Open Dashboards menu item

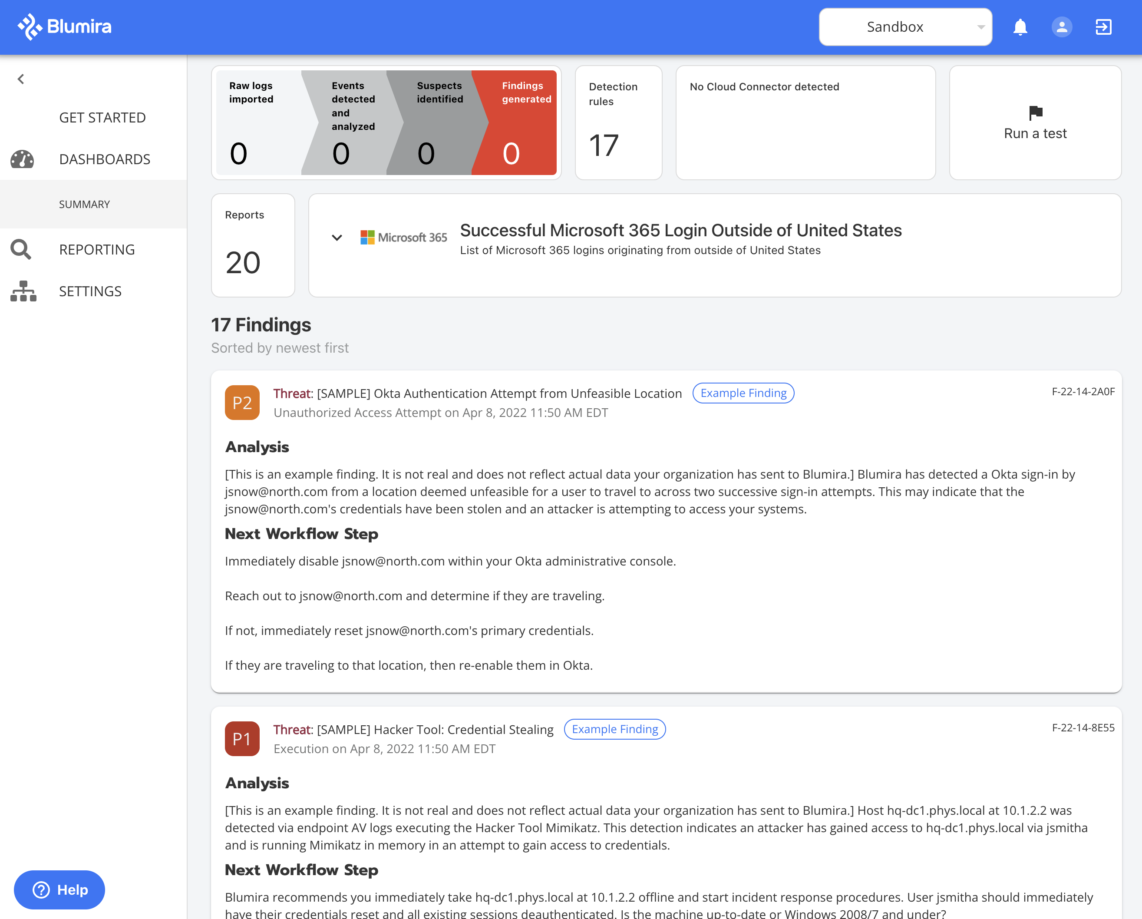click(105, 159)
